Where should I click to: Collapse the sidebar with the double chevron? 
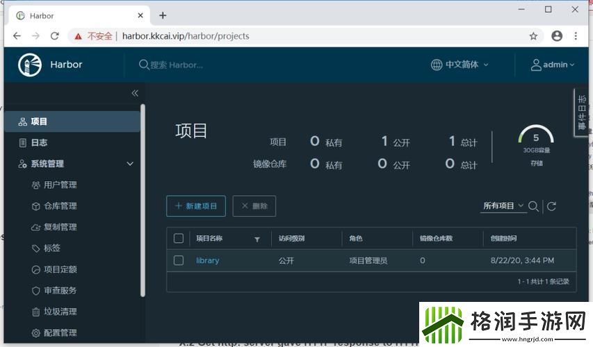pos(135,93)
